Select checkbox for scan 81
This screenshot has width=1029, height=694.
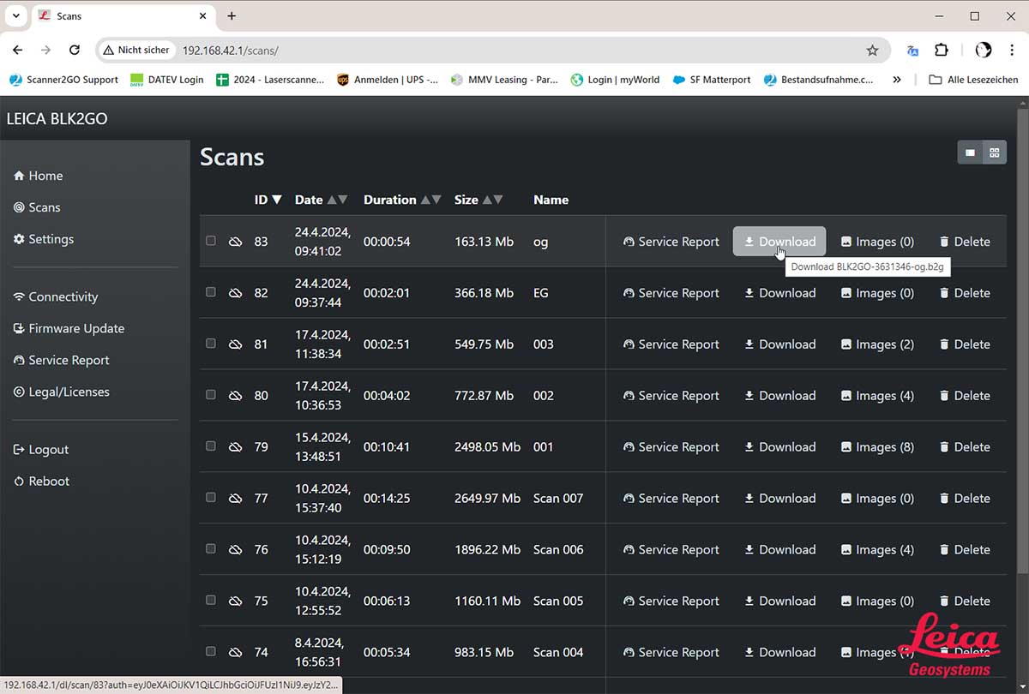click(x=211, y=344)
